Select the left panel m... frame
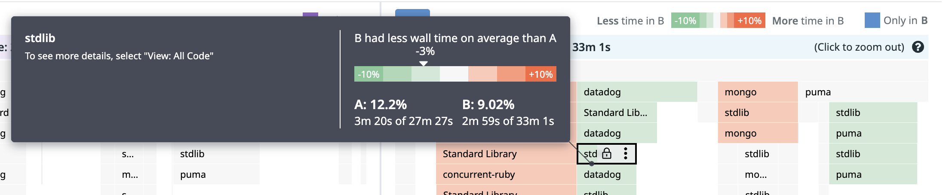Image resolution: width=952 pixels, height=195 pixels. [x=129, y=174]
